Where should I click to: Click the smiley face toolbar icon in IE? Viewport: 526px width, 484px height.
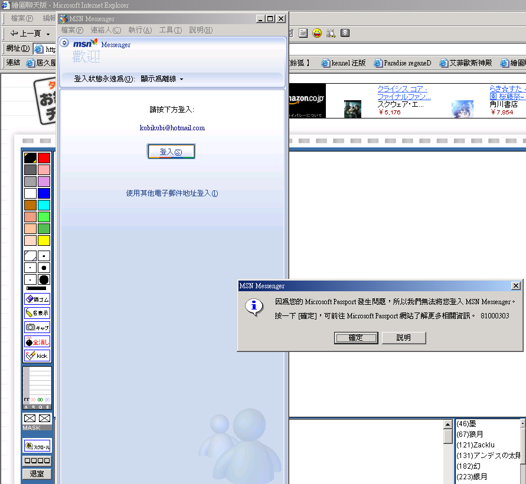click(x=317, y=33)
